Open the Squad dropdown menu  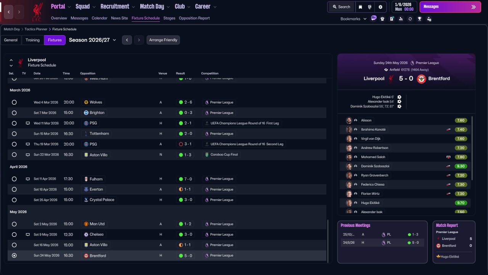point(85,6)
